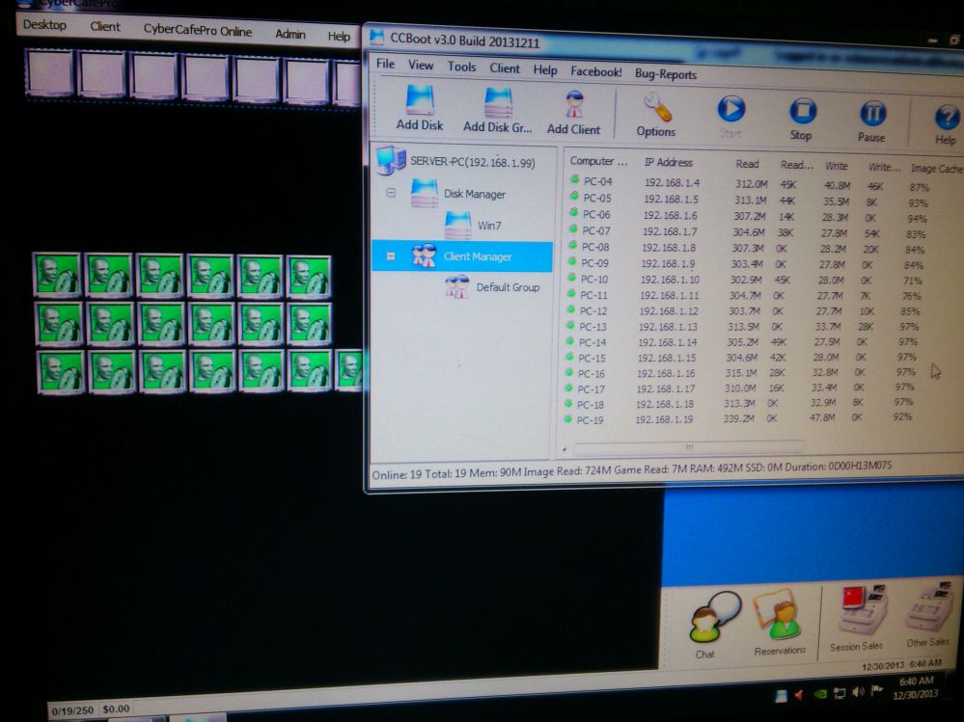Select PC-06 client row
The width and height of the screenshot is (964, 722).
748,216
